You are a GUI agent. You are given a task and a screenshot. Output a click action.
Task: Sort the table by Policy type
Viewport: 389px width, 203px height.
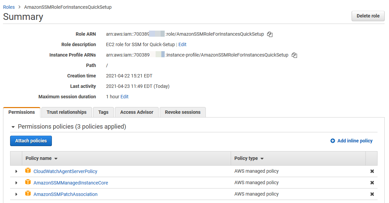tap(249, 158)
